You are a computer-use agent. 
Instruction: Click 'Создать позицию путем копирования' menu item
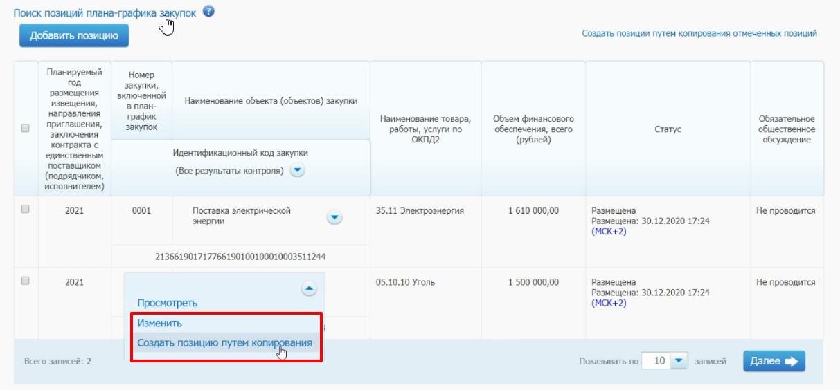(224, 343)
